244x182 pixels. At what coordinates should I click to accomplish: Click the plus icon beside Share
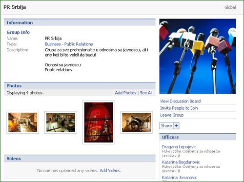(176, 126)
